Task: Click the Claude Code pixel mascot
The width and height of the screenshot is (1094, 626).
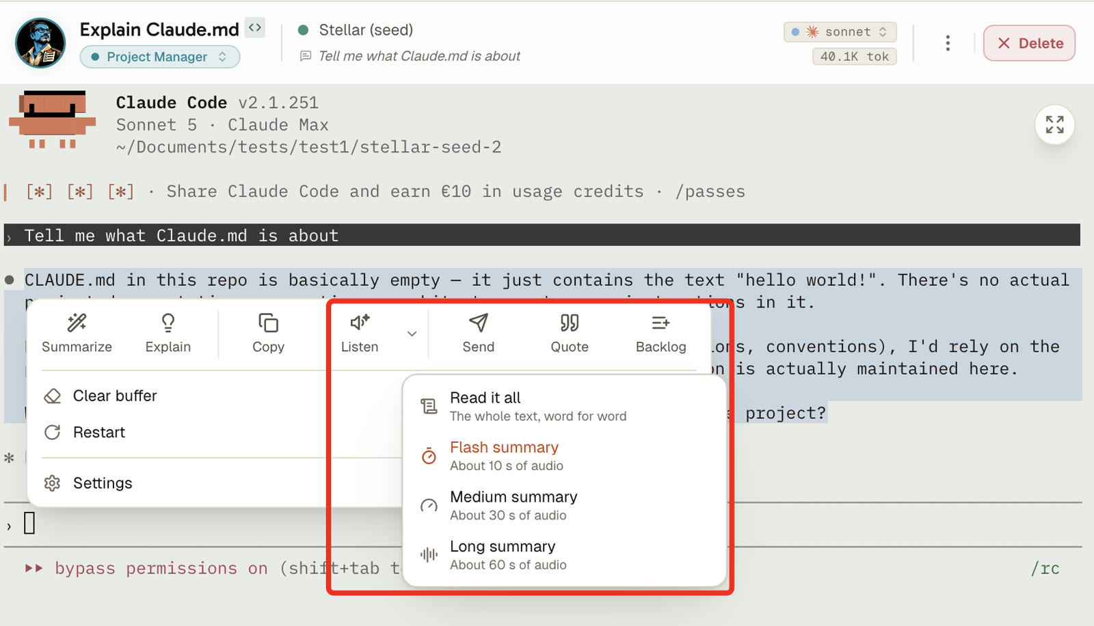Action: point(53,120)
